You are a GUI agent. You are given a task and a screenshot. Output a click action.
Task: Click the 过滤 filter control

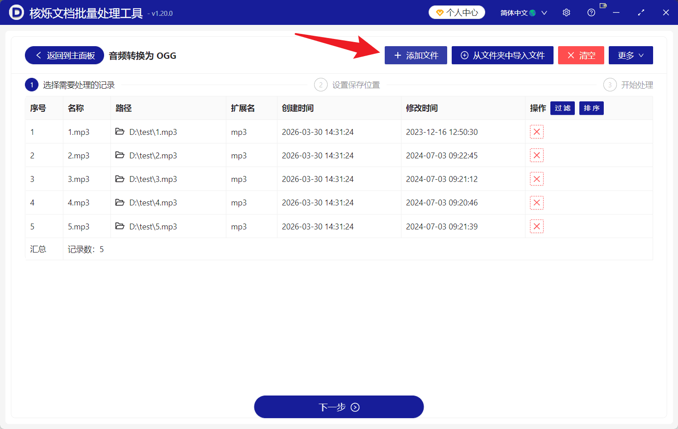coord(562,108)
